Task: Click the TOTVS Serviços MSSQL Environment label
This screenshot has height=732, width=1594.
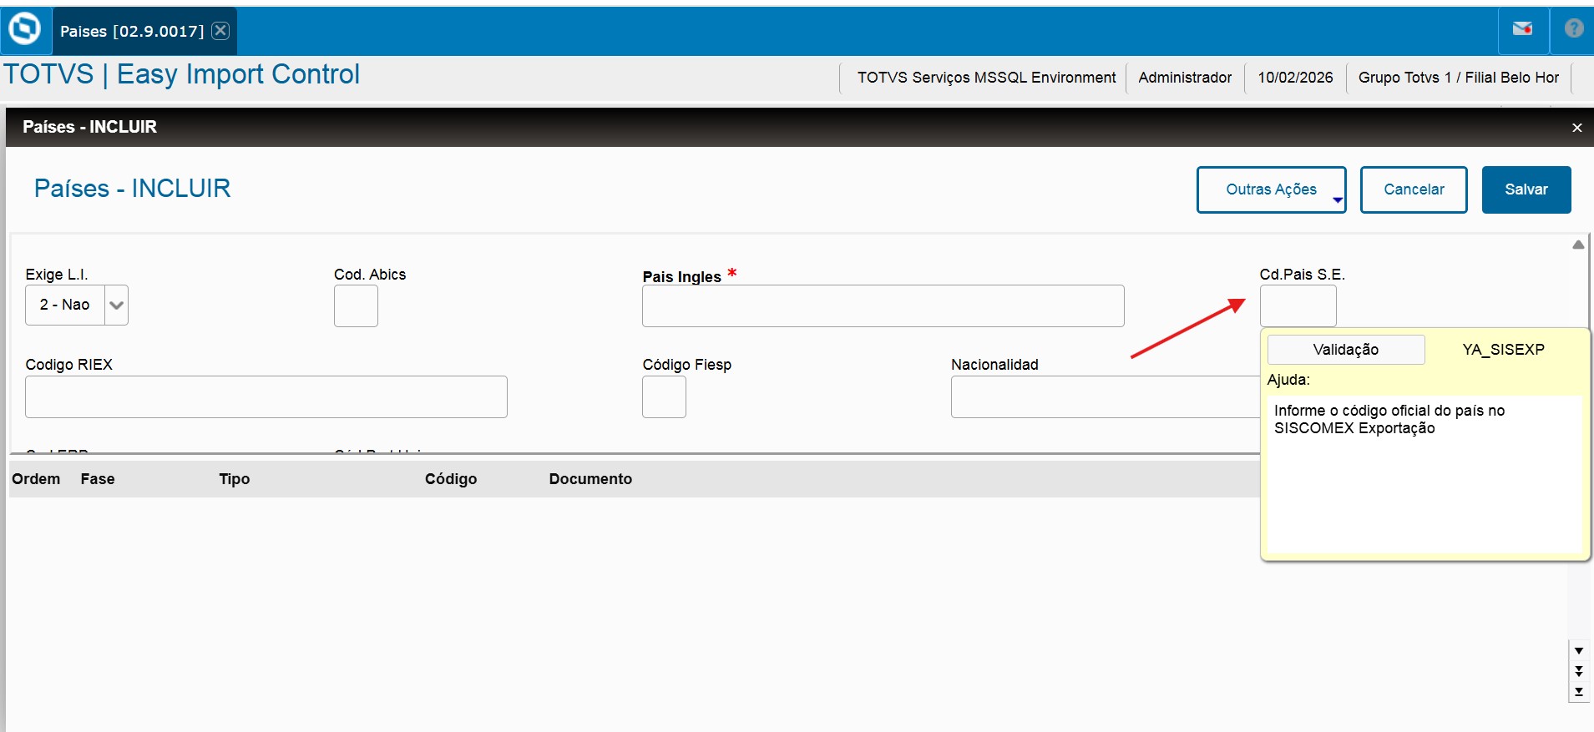Action: click(986, 78)
